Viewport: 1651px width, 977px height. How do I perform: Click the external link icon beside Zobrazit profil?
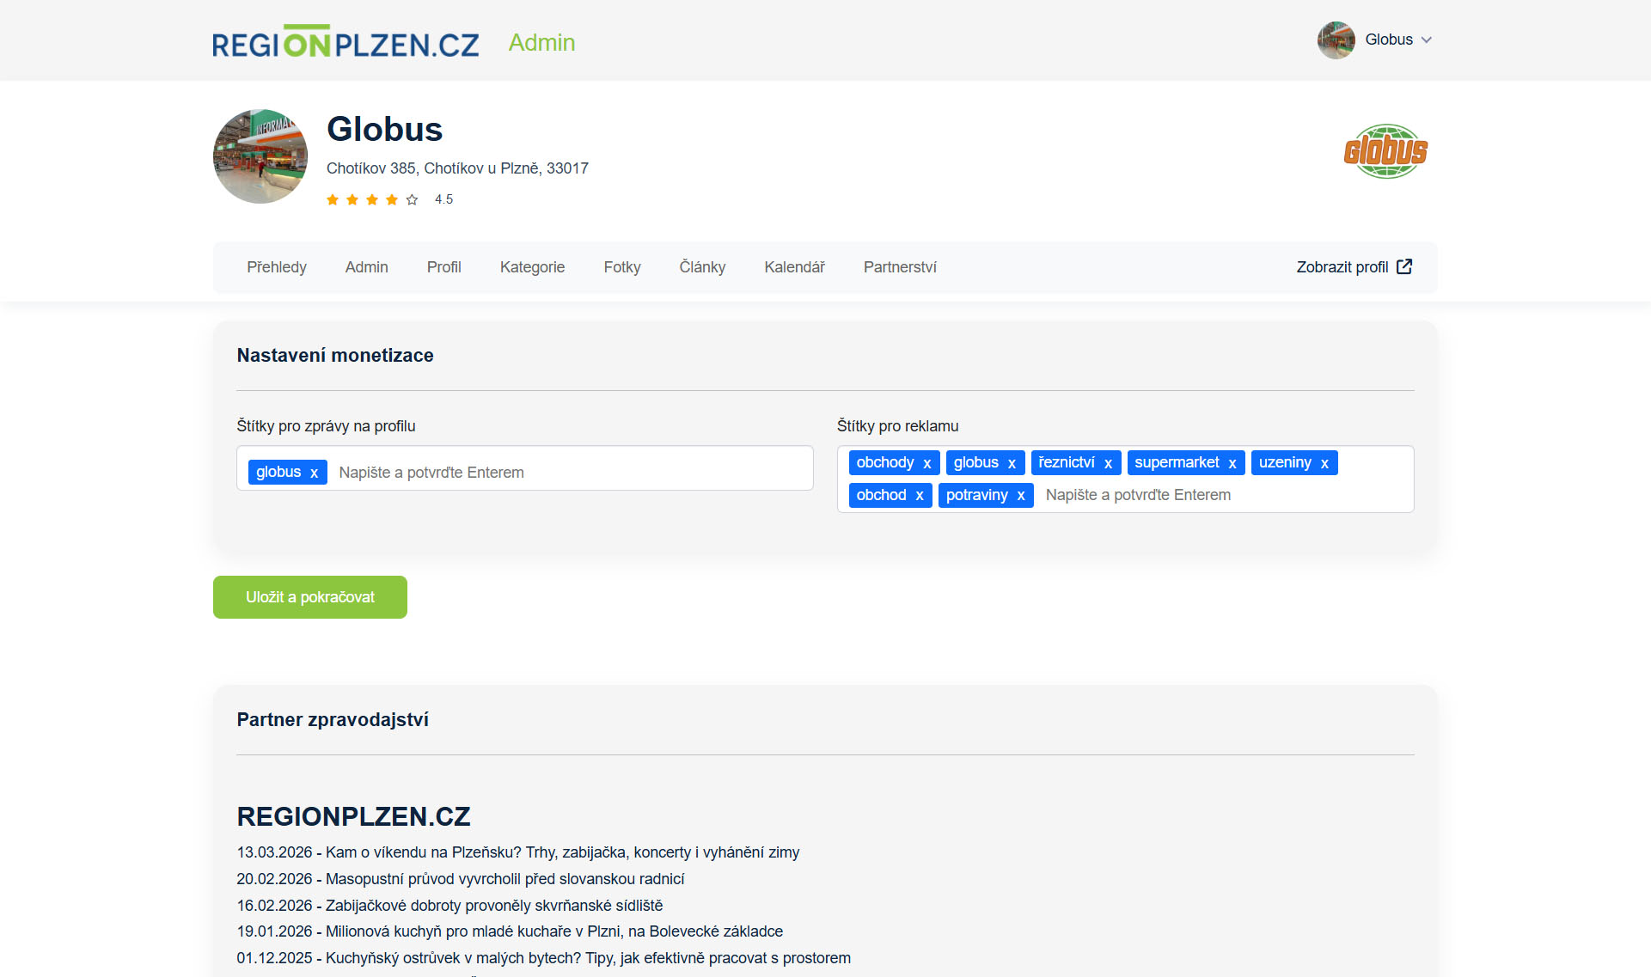pyautogui.click(x=1404, y=266)
